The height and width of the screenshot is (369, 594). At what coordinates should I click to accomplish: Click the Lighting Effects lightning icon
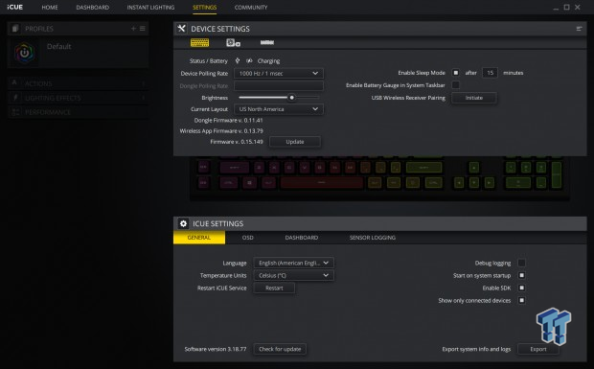tap(15, 98)
